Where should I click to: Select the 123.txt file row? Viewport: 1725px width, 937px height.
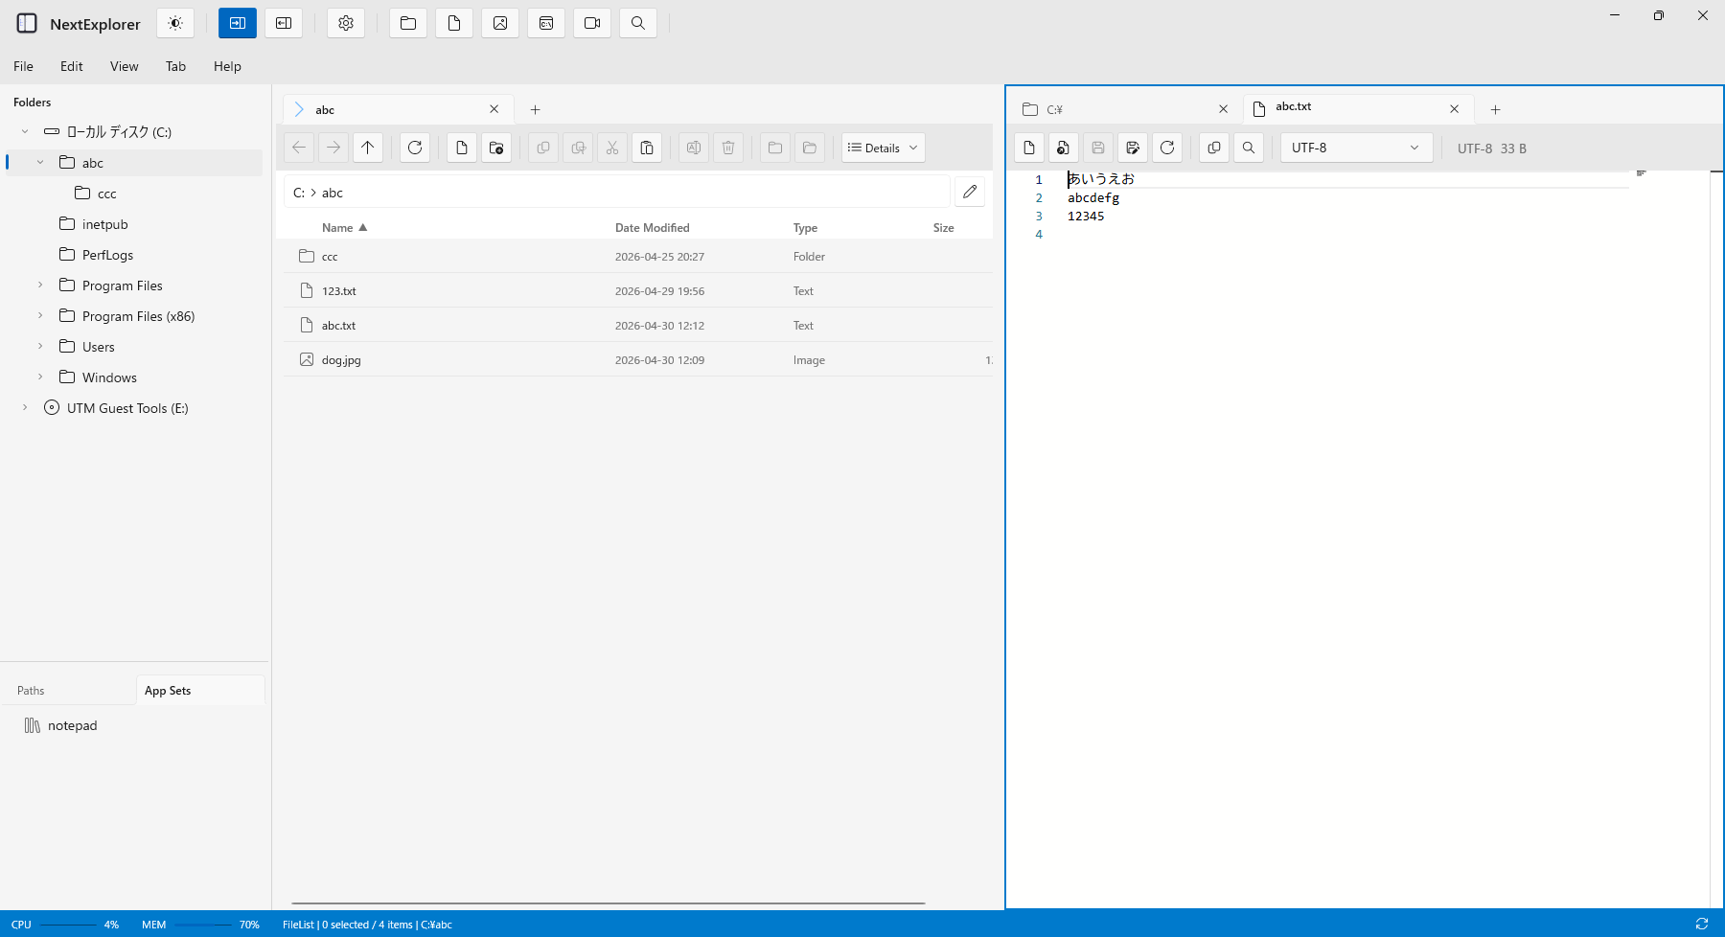point(638,290)
